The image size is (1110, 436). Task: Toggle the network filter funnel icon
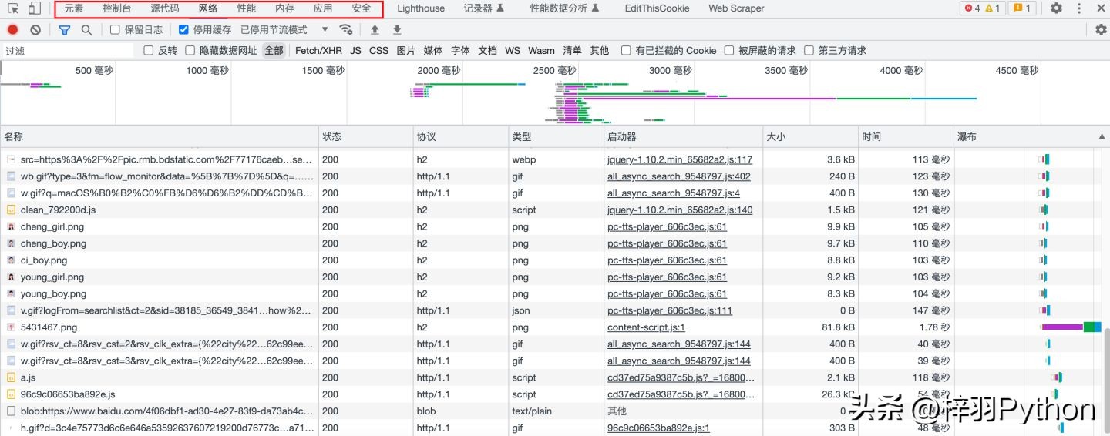click(65, 30)
